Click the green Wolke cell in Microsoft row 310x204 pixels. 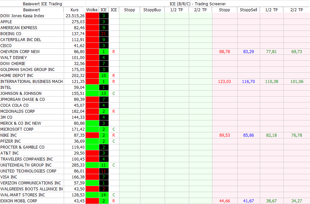point(92,129)
